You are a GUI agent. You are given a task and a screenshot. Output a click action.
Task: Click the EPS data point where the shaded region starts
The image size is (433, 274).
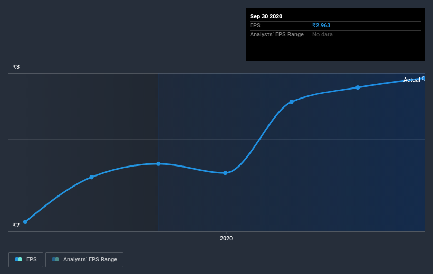click(x=158, y=164)
